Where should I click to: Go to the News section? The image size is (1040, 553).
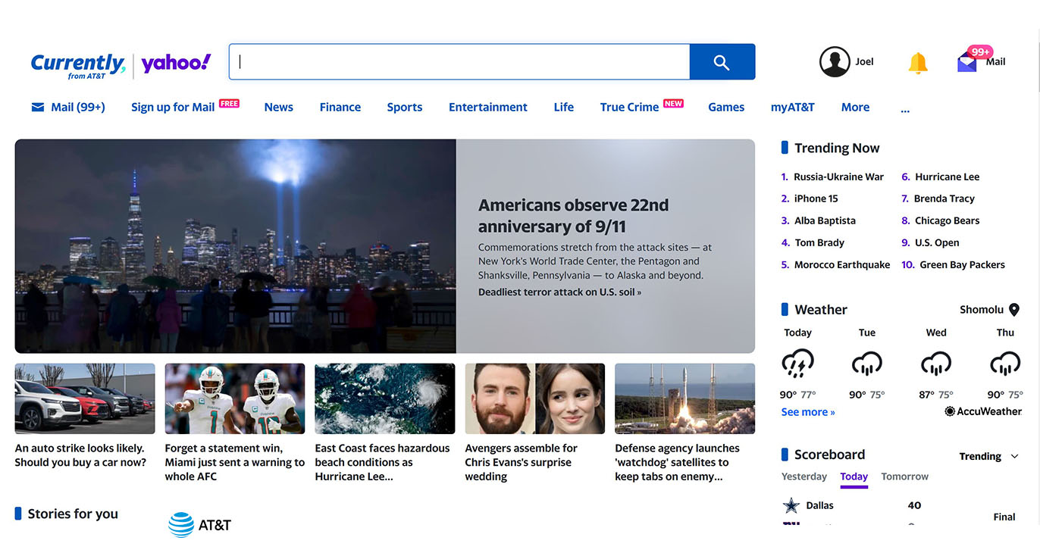pos(278,108)
